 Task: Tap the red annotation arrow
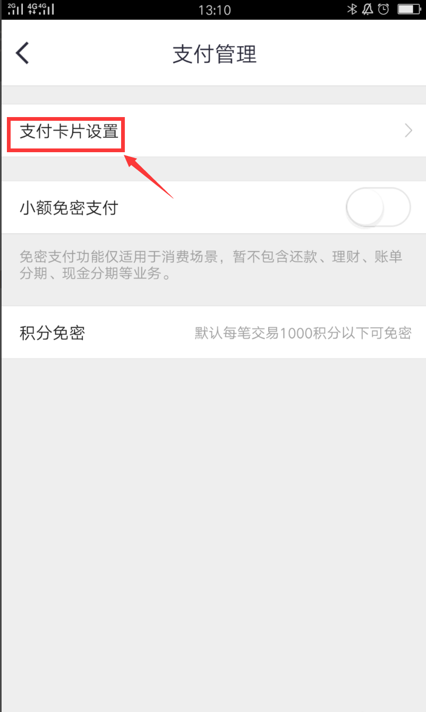(149, 176)
